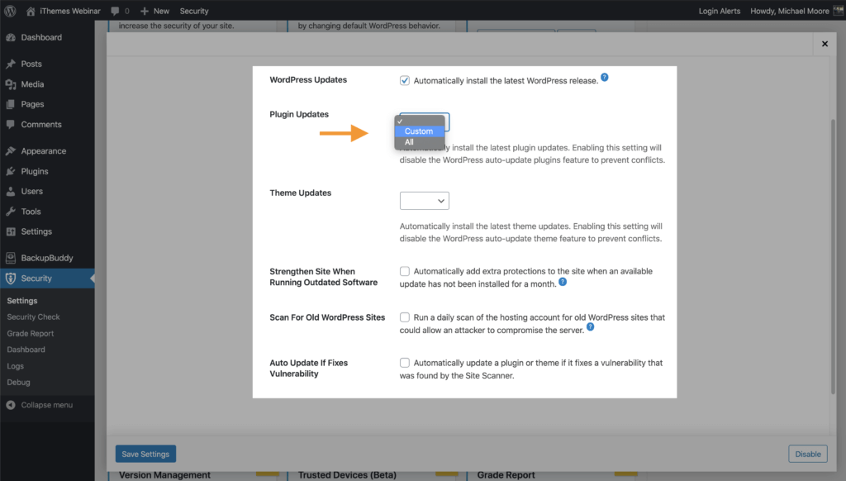
Task: Click the BackupBuddy icon in sidebar
Action: 11,258
